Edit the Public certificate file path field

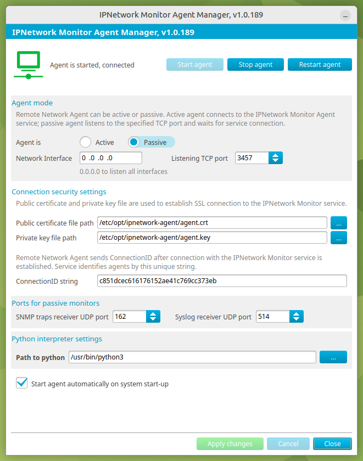[212, 223]
